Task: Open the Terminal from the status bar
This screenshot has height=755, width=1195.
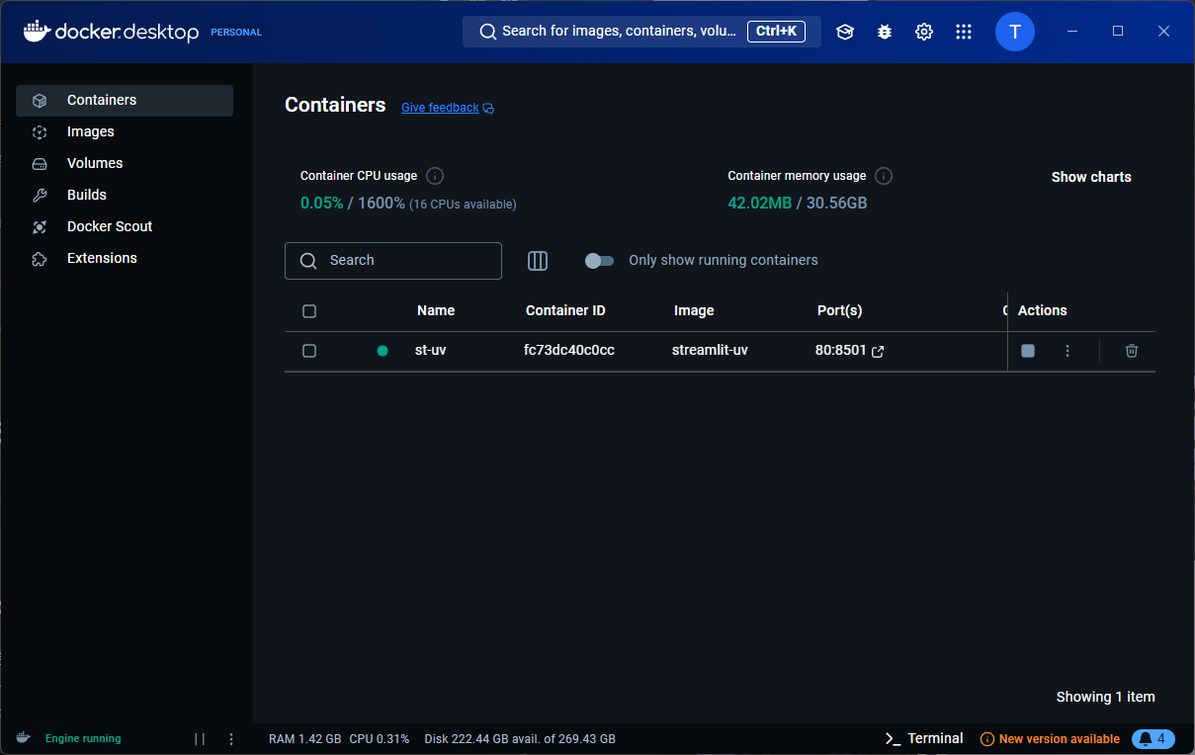Action: [x=923, y=738]
